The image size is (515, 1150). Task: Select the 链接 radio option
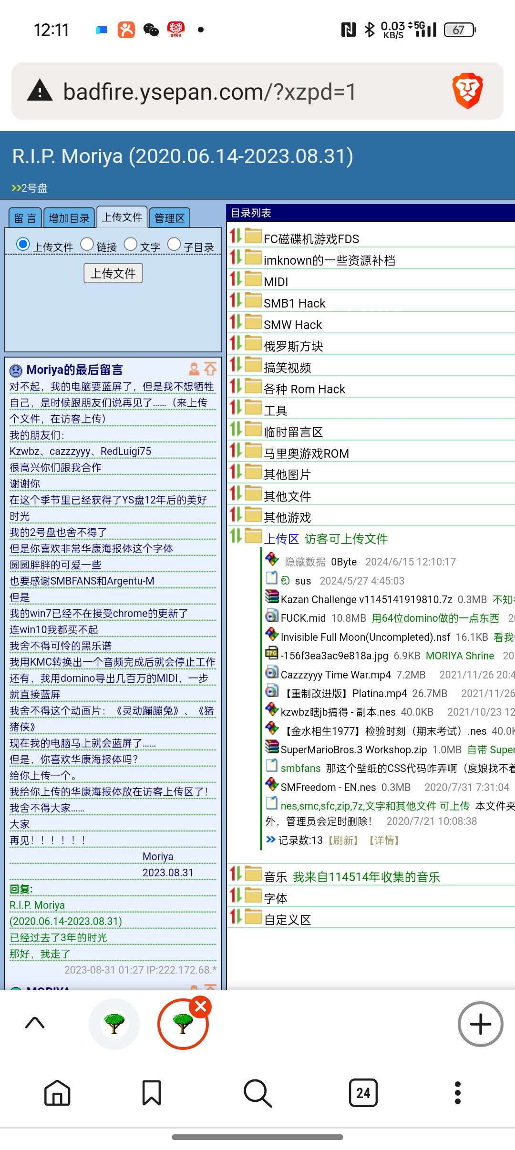(87, 244)
